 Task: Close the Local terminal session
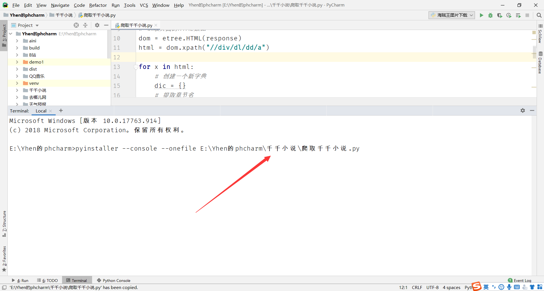(50, 111)
